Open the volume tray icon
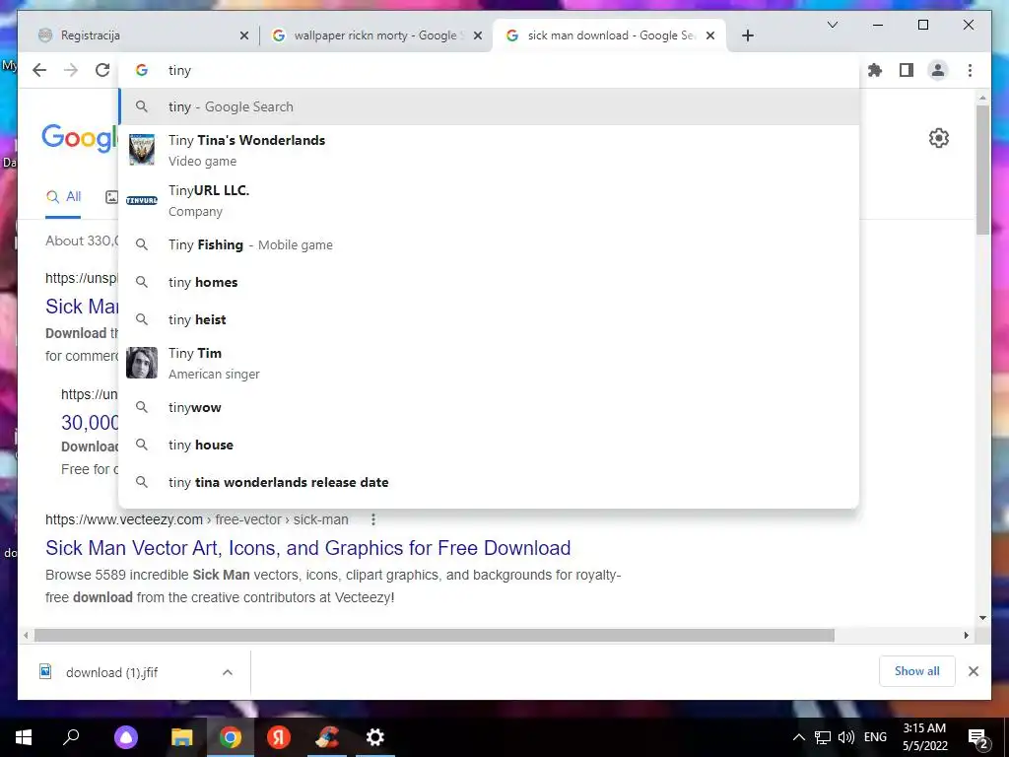 click(846, 737)
